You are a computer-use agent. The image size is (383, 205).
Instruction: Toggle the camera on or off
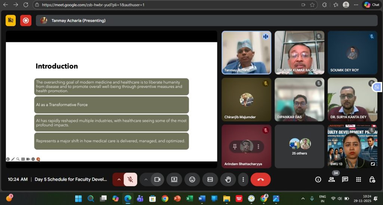[157, 180]
